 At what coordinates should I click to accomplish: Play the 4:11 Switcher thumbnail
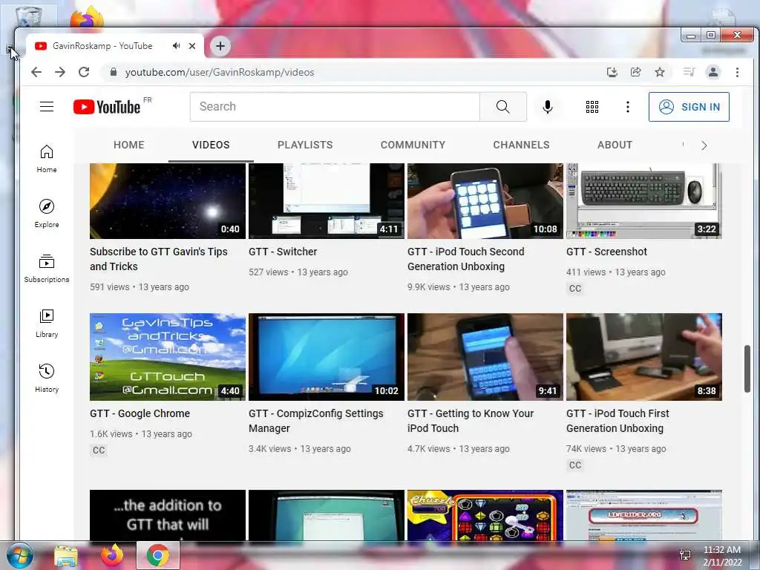pos(327,200)
